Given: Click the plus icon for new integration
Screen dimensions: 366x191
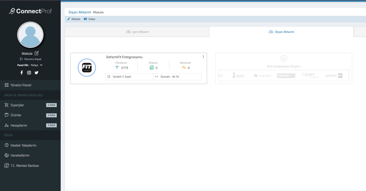Looking at the screenshot, I should [x=284, y=58].
